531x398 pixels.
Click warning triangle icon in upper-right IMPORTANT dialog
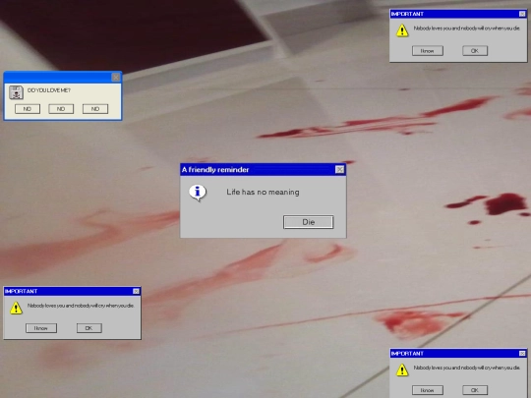pyautogui.click(x=402, y=30)
